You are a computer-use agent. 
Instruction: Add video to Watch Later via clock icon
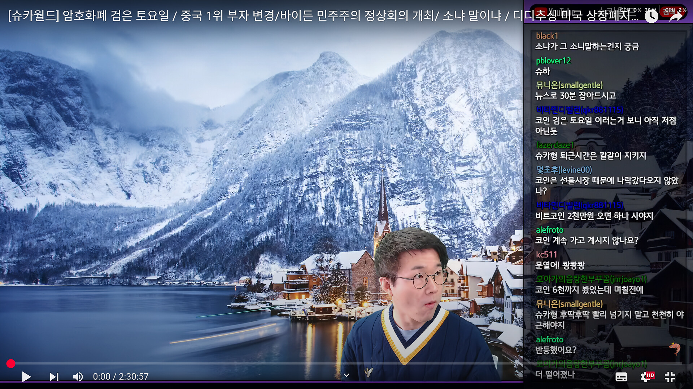click(x=651, y=16)
